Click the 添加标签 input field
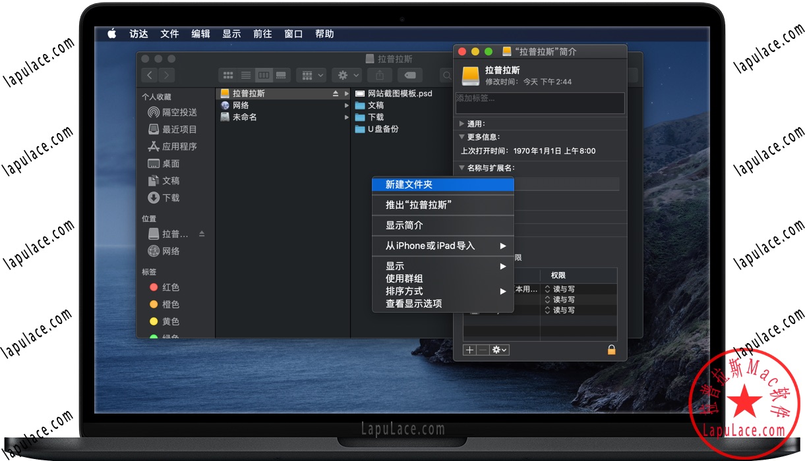805x461 pixels. click(539, 103)
